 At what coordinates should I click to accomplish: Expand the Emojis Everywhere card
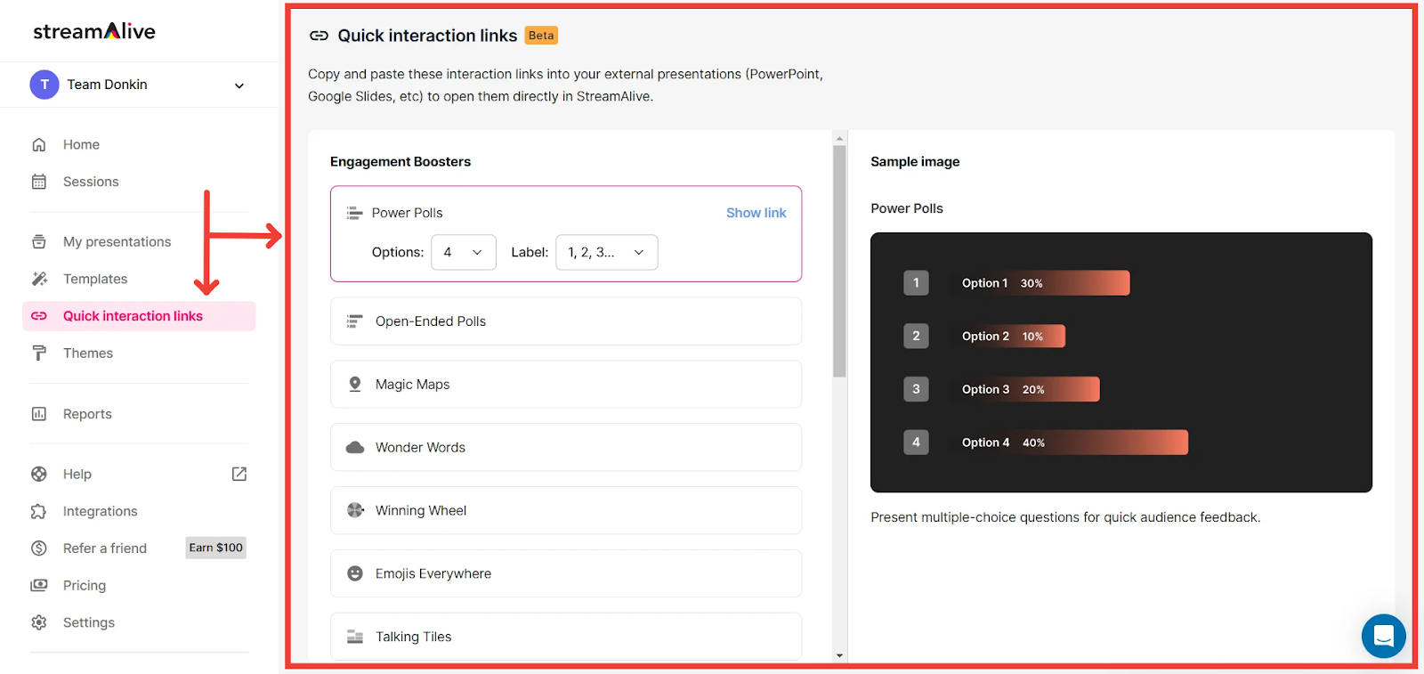coord(566,574)
